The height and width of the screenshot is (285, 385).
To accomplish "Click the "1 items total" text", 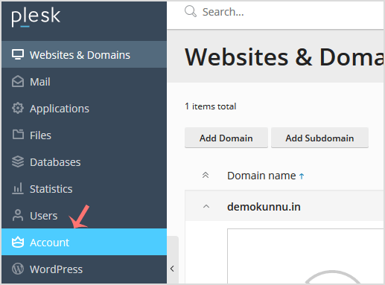I will pos(211,106).
